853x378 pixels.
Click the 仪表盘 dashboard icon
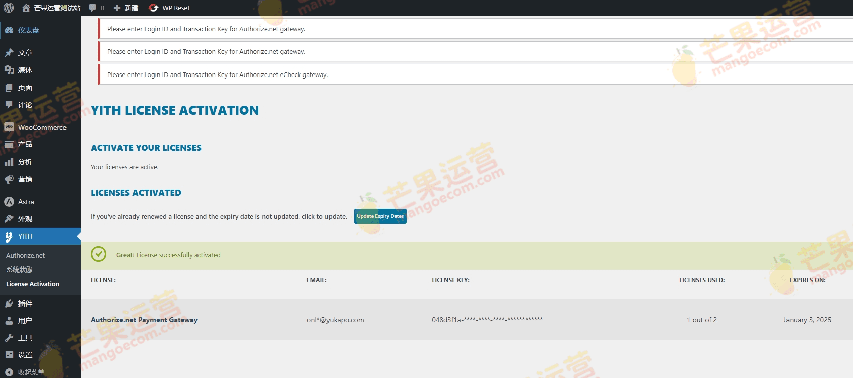tap(9, 30)
